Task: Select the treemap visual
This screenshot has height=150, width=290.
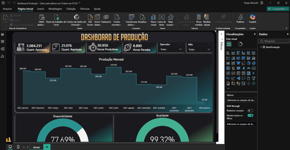Action: coord(228,68)
